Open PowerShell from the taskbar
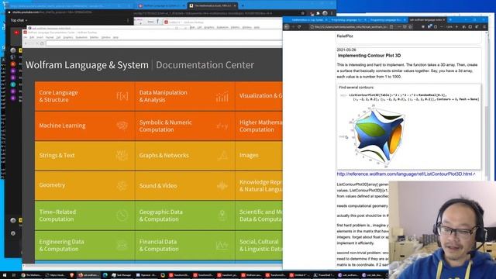Image resolution: width=496 pixels, height=279 pixels. (324, 275)
